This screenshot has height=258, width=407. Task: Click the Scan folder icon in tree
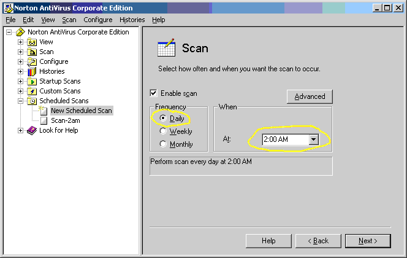(32, 52)
